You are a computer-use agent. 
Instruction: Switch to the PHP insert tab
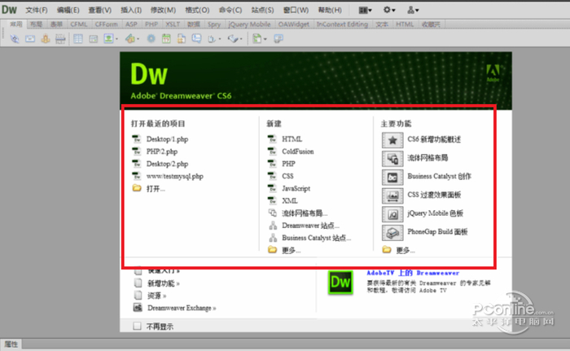click(151, 24)
